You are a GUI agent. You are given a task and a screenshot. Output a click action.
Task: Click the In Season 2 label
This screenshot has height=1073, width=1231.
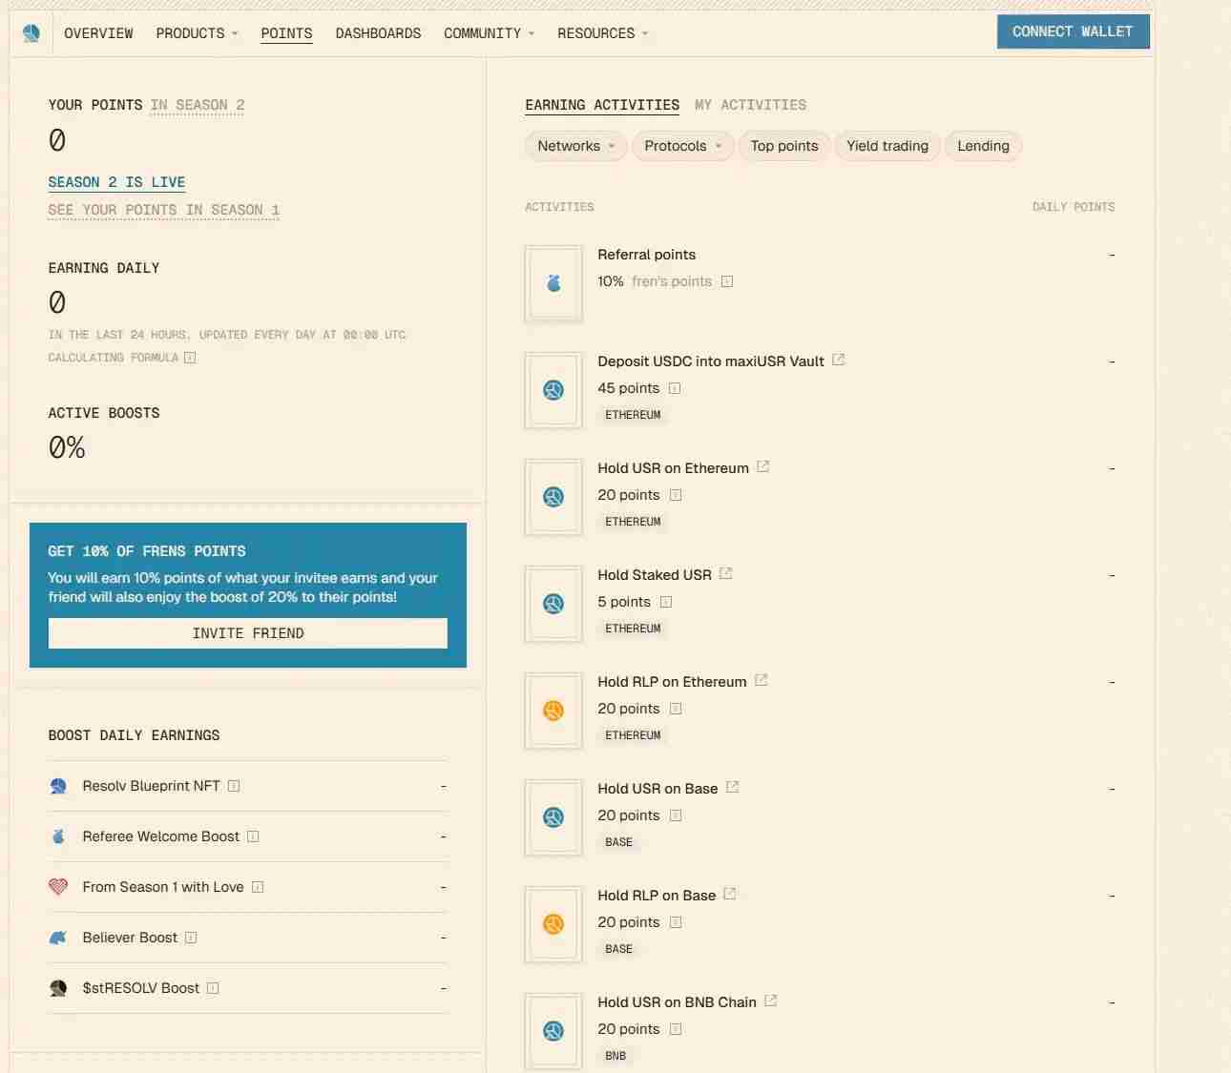(x=198, y=105)
